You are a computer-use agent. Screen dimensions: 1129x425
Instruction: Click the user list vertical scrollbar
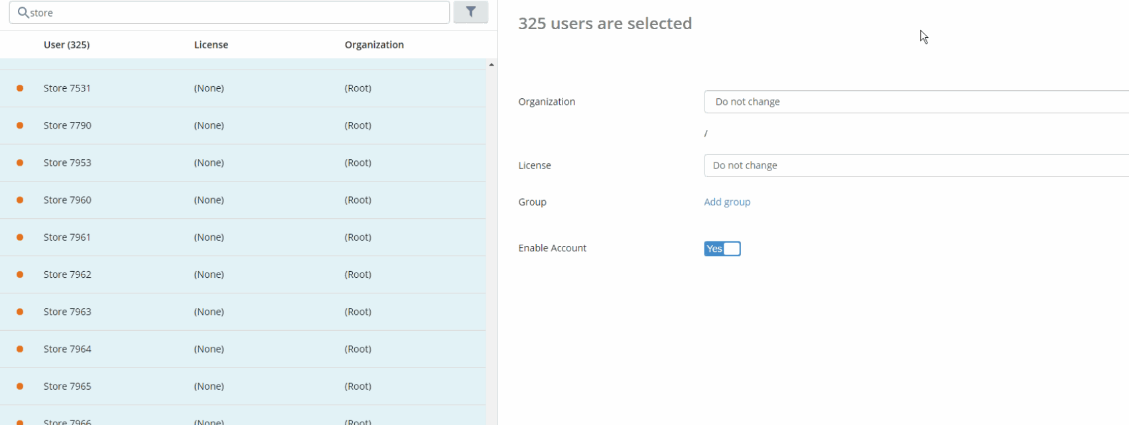tap(492, 245)
